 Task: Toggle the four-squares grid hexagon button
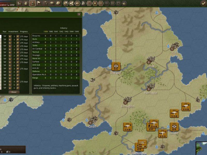(x=113, y=3)
